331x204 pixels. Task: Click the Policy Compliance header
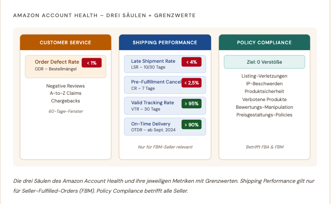tap(264, 42)
